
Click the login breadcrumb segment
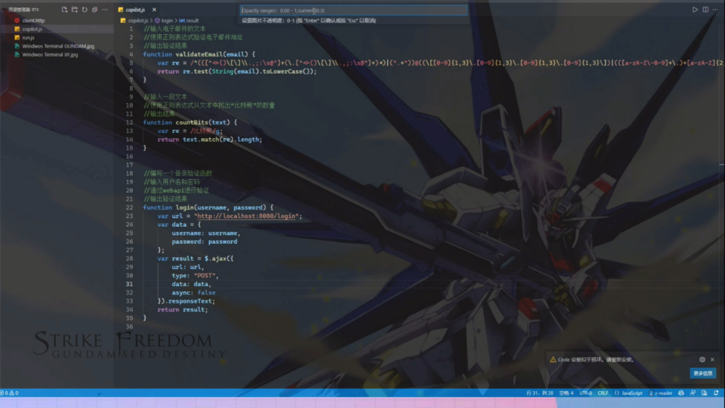[167, 20]
